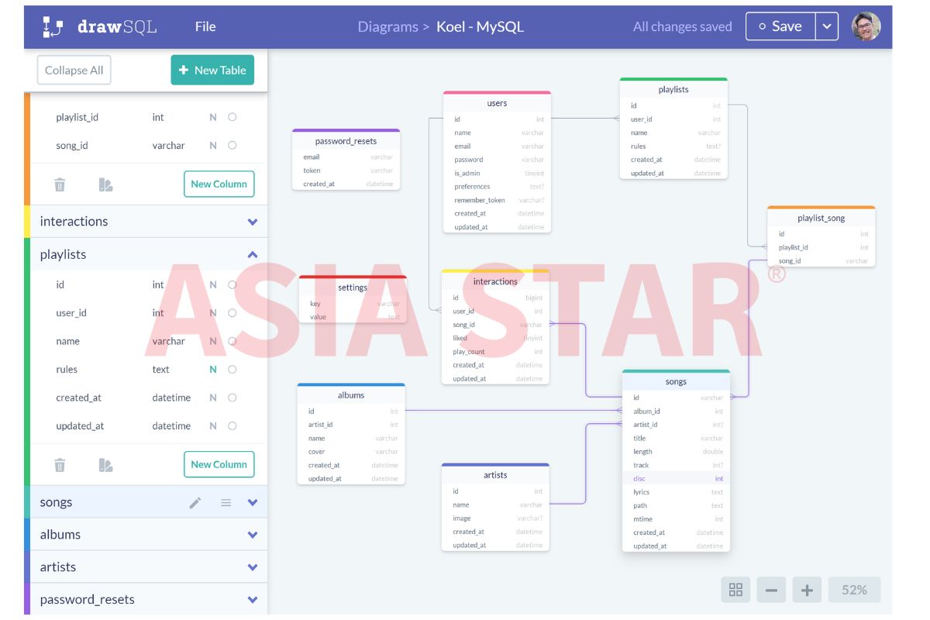Add New Column to playlists table
This screenshot has height=620, width=930.
click(x=219, y=465)
